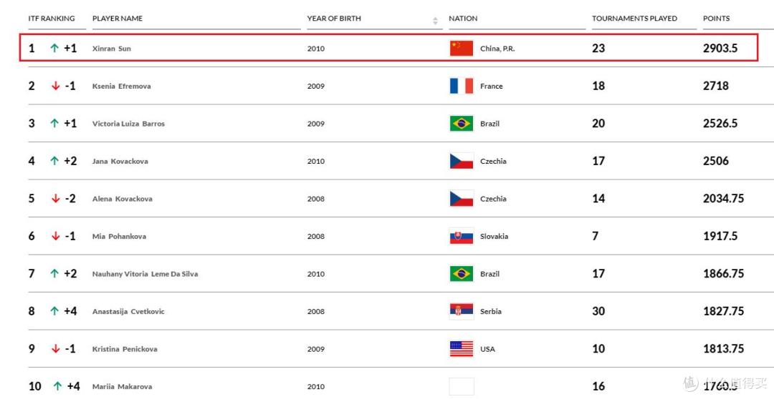
Task: Open Nauhany Vitoria Leme Da Silva's profile
Action: (x=145, y=274)
